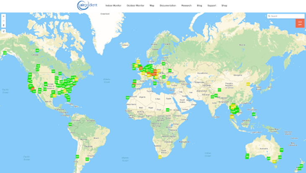
Task: Open the Indoor Monitor menu item
Action: click(x=113, y=6)
